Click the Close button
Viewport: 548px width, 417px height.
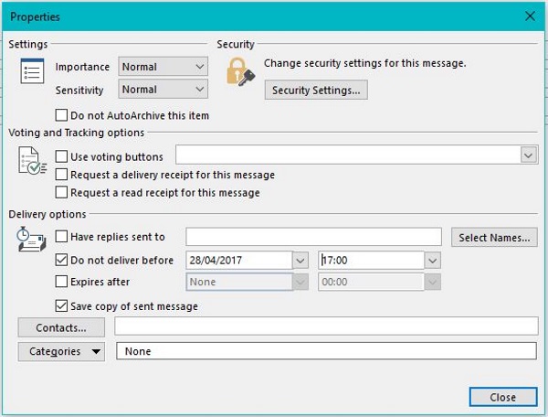(503, 397)
